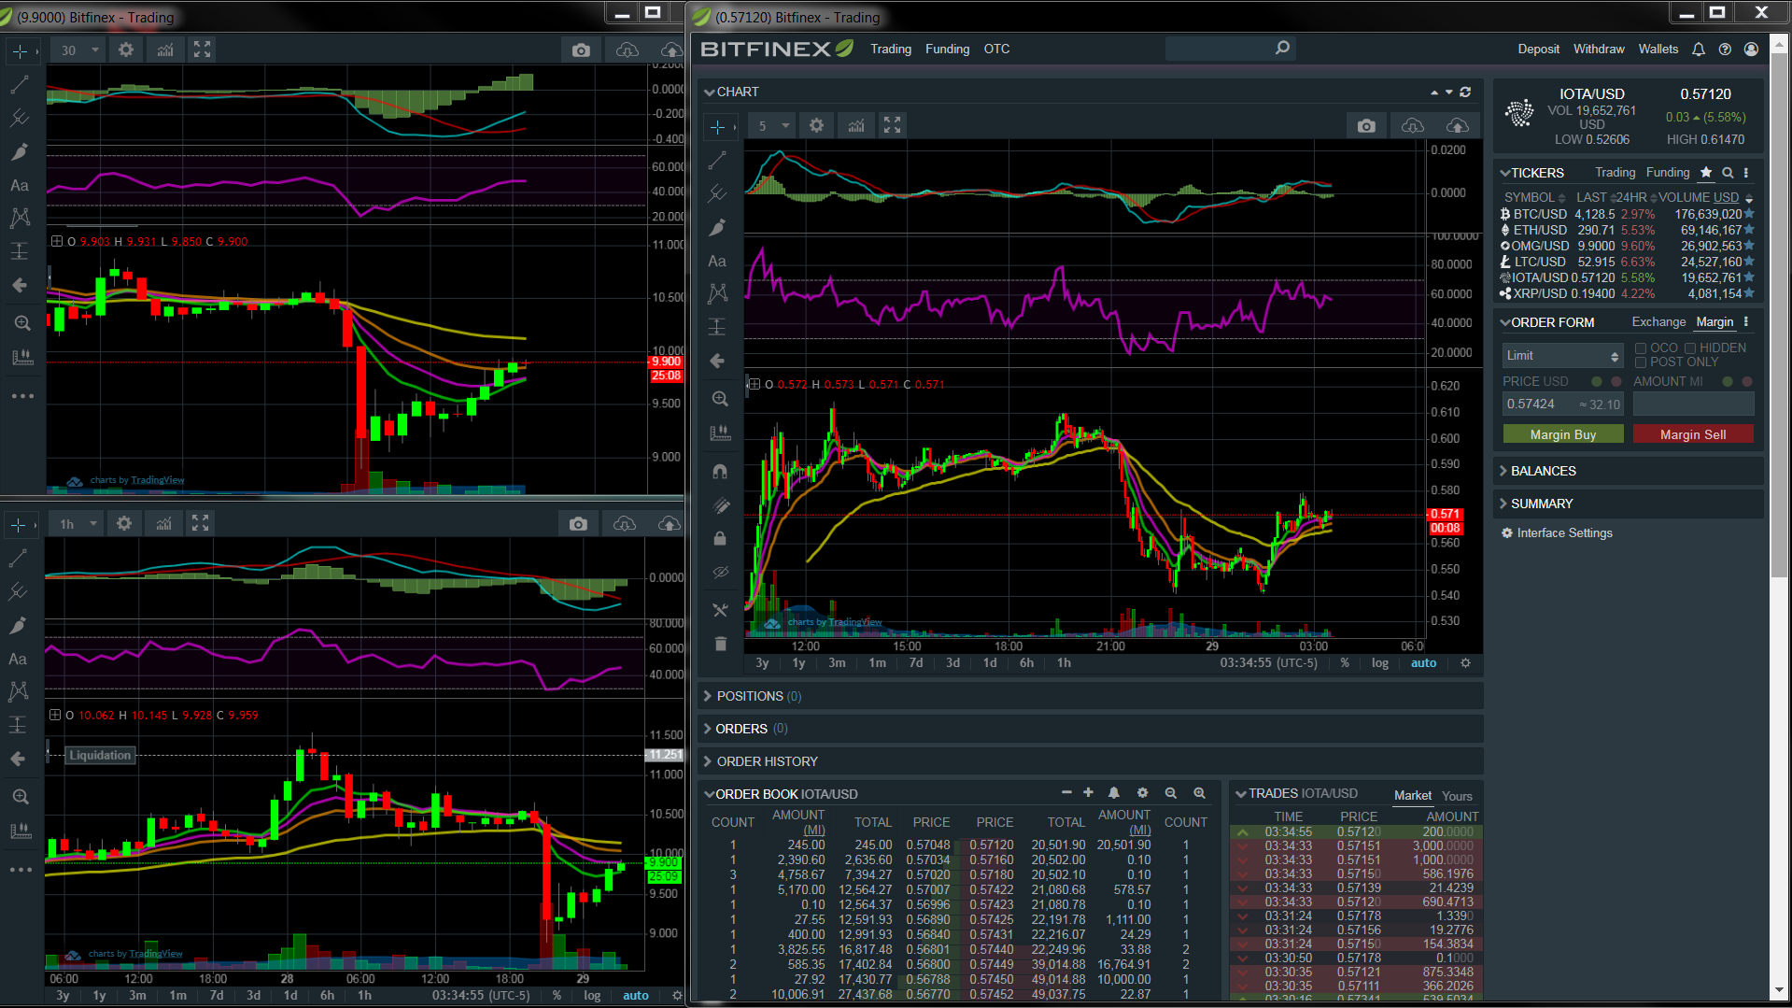This screenshot has width=1792, height=1008.
Task: Toggle auto scale on IOTA chart
Action: (1423, 662)
